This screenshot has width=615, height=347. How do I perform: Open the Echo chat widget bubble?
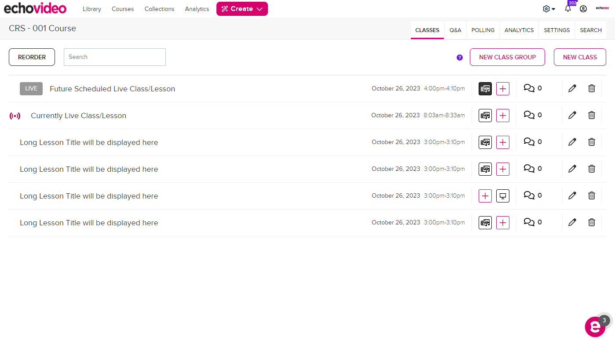595,327
